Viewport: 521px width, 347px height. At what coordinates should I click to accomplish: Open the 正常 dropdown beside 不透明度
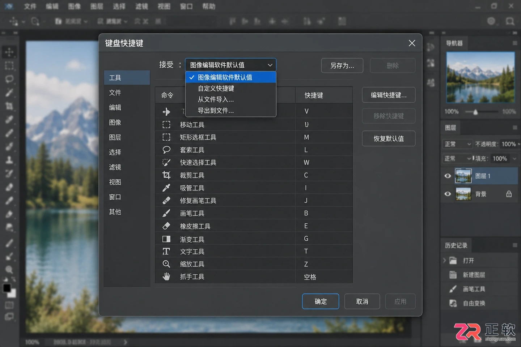click(x=458, y=144)
